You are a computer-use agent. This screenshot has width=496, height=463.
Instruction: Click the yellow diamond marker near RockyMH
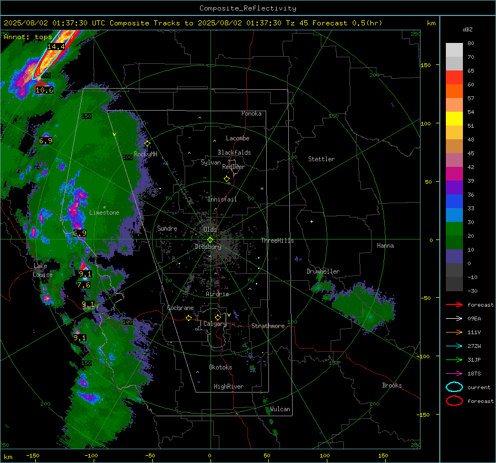(147, 144)
